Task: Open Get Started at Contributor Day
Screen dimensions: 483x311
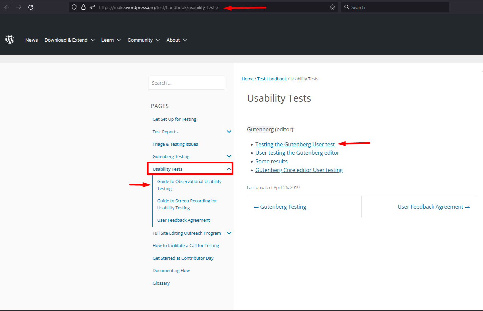Action: (x=183, y=258)
